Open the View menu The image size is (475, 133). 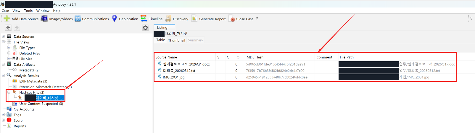16,11
